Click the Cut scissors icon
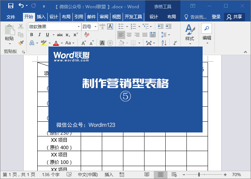 (21, 26)
